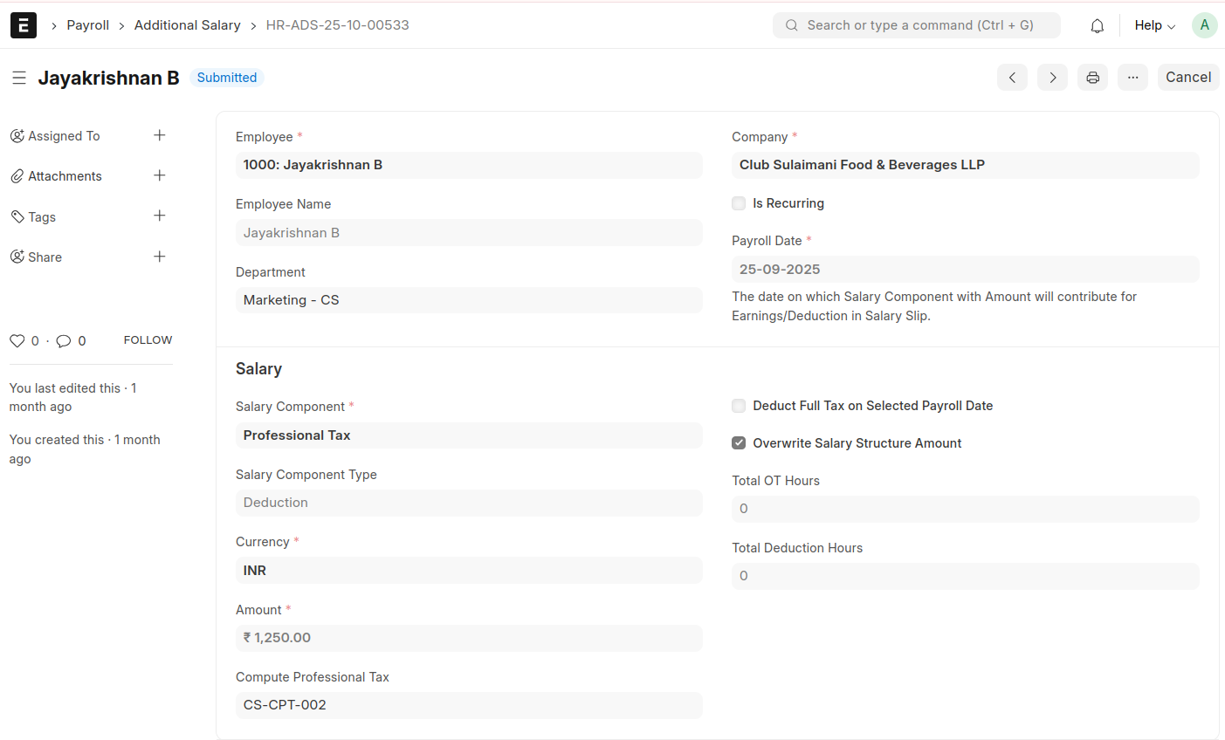This screenshot has height=740, width=1225.
Task: Open the user avatar menu
Action: click(x=1204, y=25)
